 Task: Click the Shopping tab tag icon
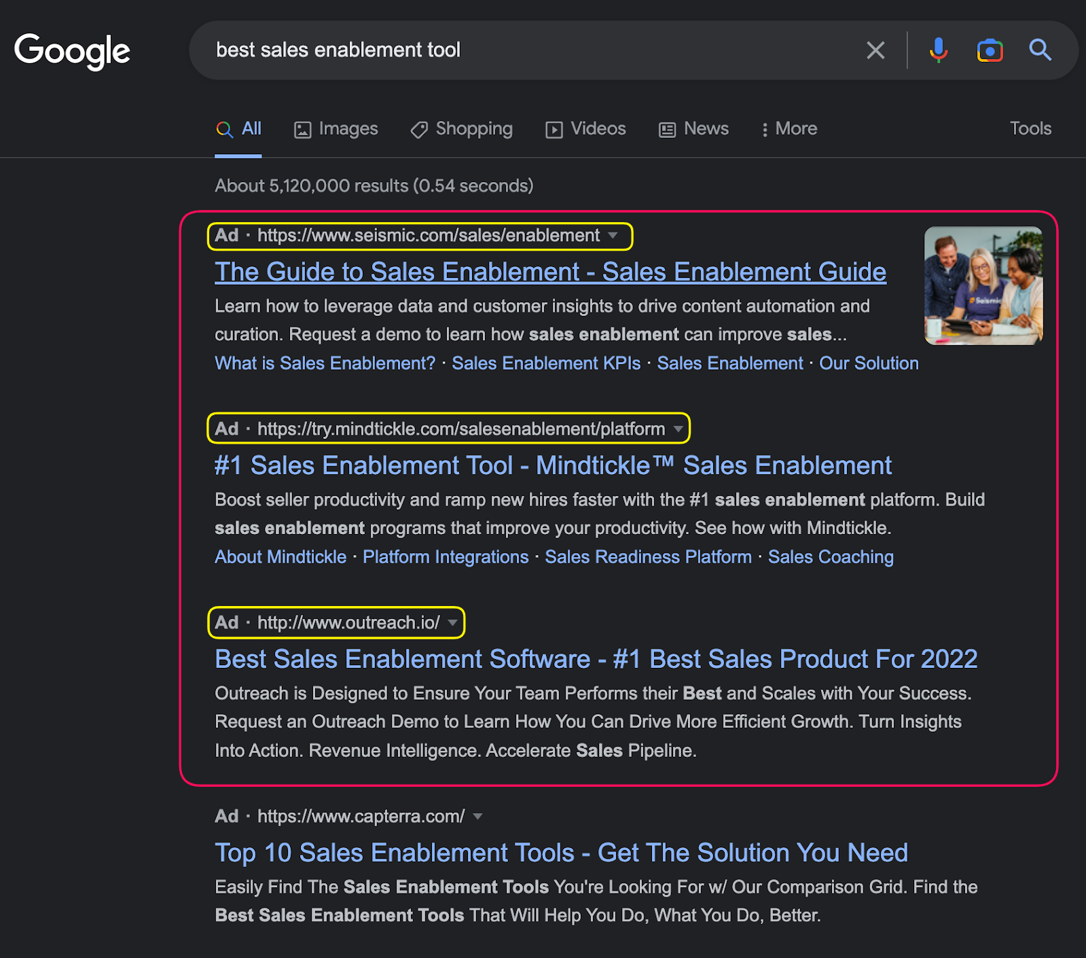click(x=419, y=130)
